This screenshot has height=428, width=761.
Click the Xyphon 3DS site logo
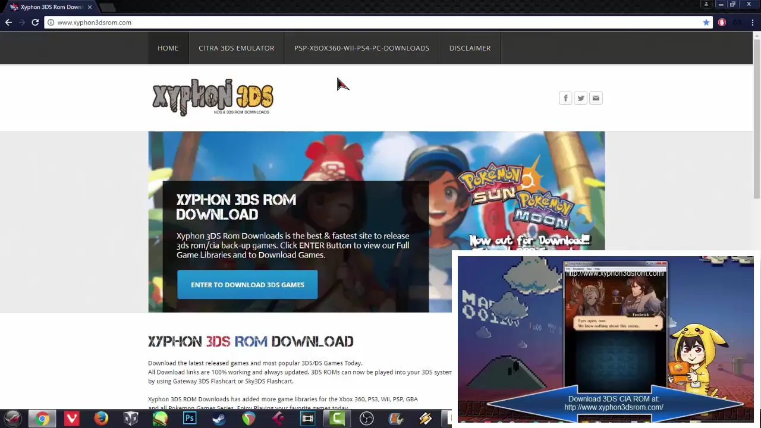213,97
